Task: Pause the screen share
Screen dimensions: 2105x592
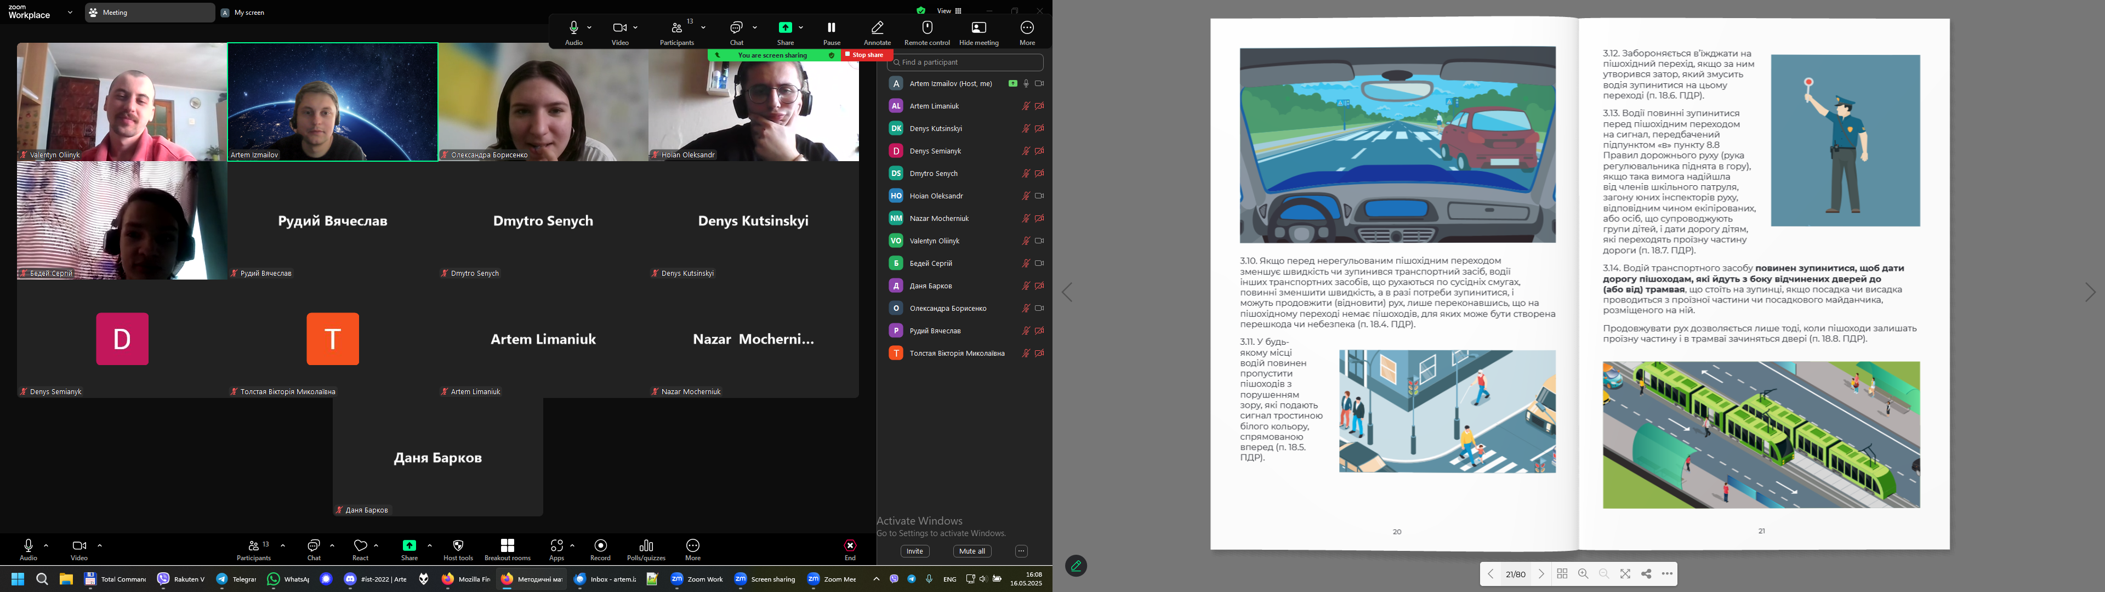Action: click(x=832, y=33)
